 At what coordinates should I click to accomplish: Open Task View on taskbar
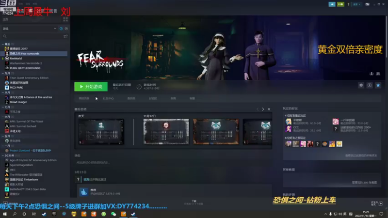(34, 214)
